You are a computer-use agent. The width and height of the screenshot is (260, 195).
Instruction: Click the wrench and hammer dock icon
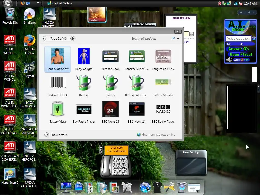[x=127, y=187]
